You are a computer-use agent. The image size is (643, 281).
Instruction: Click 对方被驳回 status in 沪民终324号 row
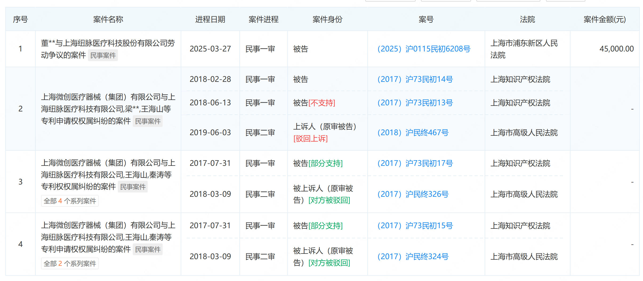tap(329, 263)
